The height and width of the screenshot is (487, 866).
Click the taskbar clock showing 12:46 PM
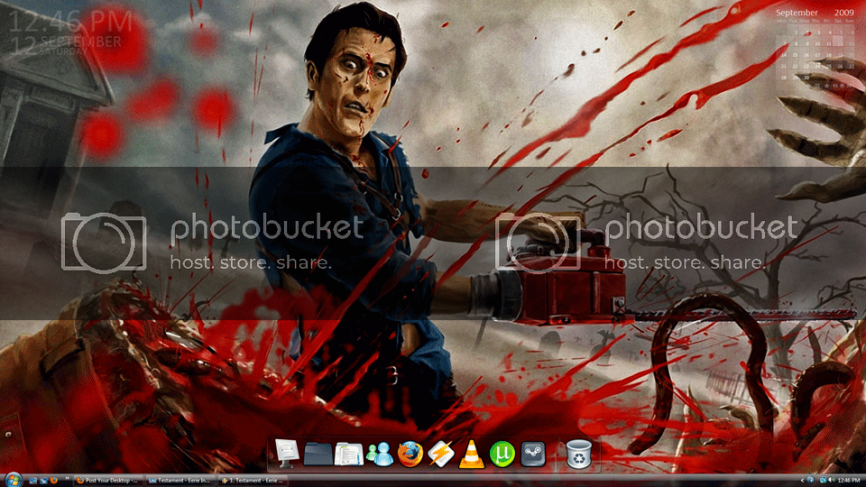click(x=849, y=481)
